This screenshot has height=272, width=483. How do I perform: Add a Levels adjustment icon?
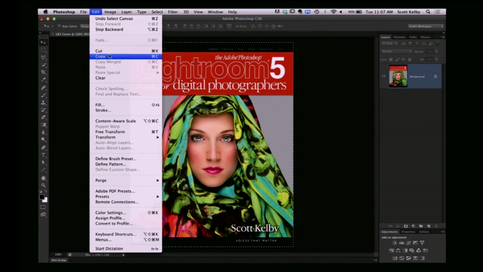coord(401,243)
